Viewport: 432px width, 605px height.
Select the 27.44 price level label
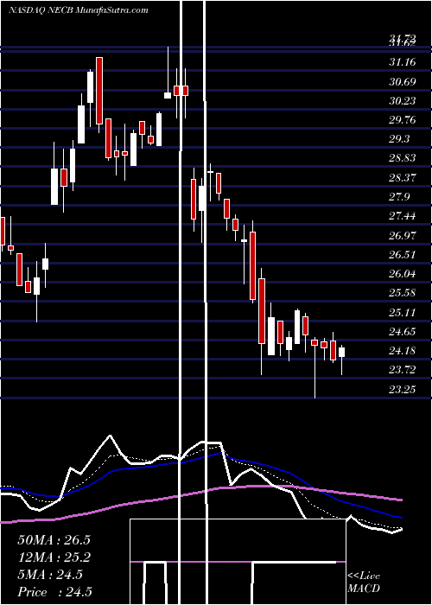(403, 216)
